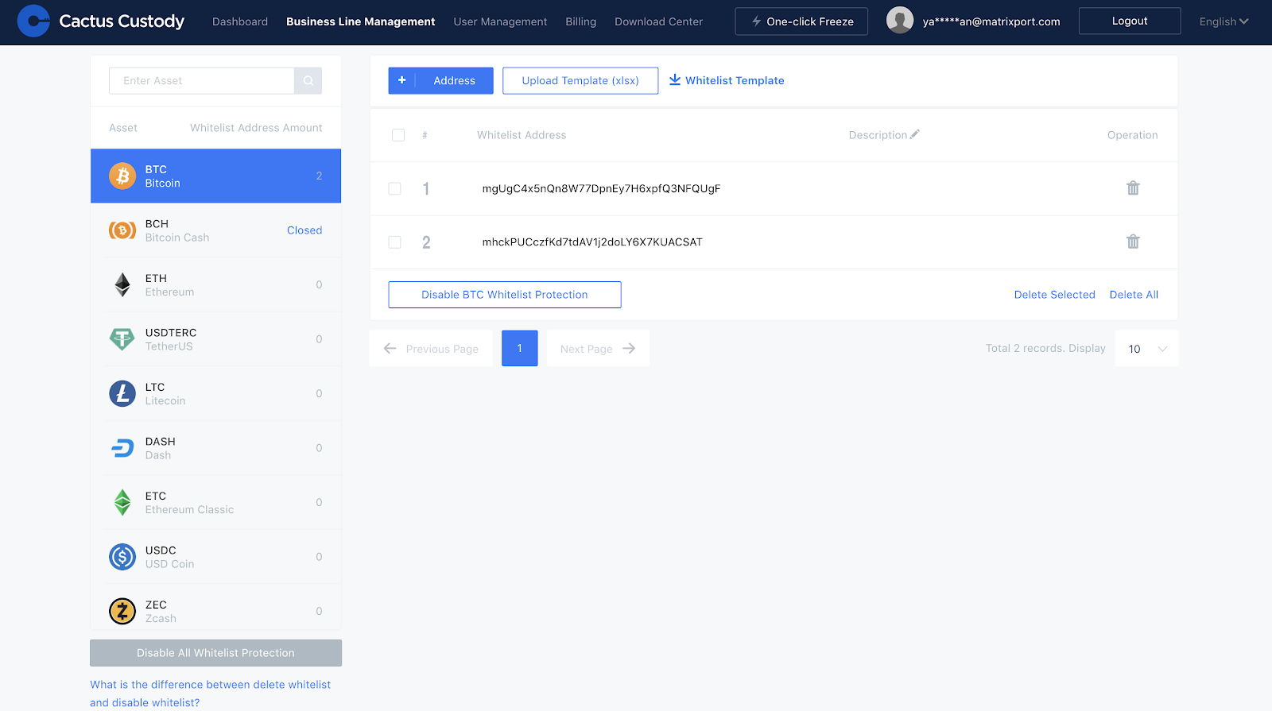The width and height of the screenshot is (1272, 711).
Task: Click the Logout button
Action: click(1130, 21)
